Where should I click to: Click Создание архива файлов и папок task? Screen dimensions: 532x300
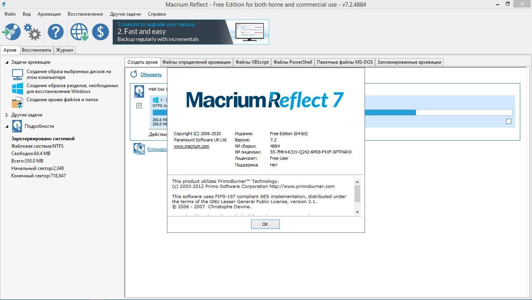coord(63,100)
